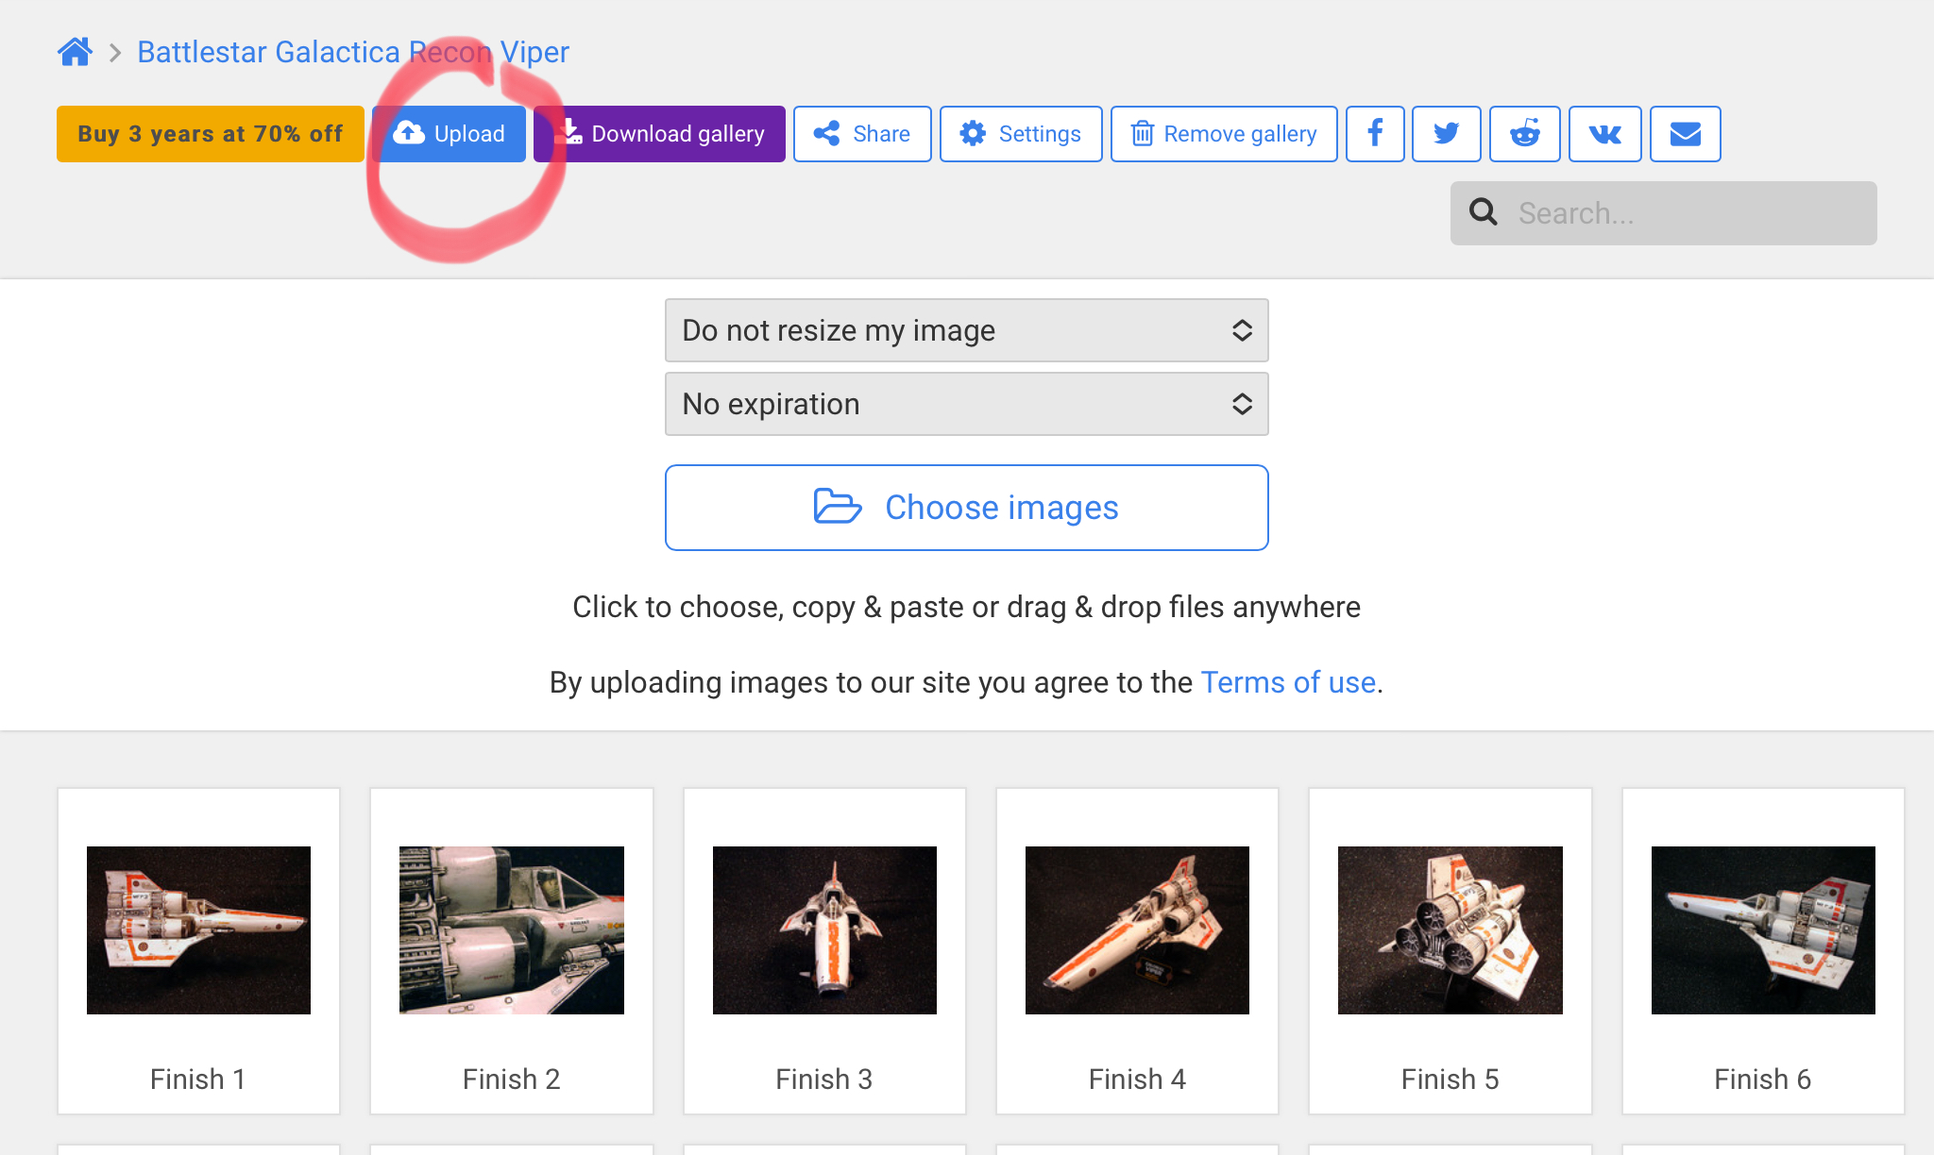
Task: Click the Upload cloud button
Action: 450,134
